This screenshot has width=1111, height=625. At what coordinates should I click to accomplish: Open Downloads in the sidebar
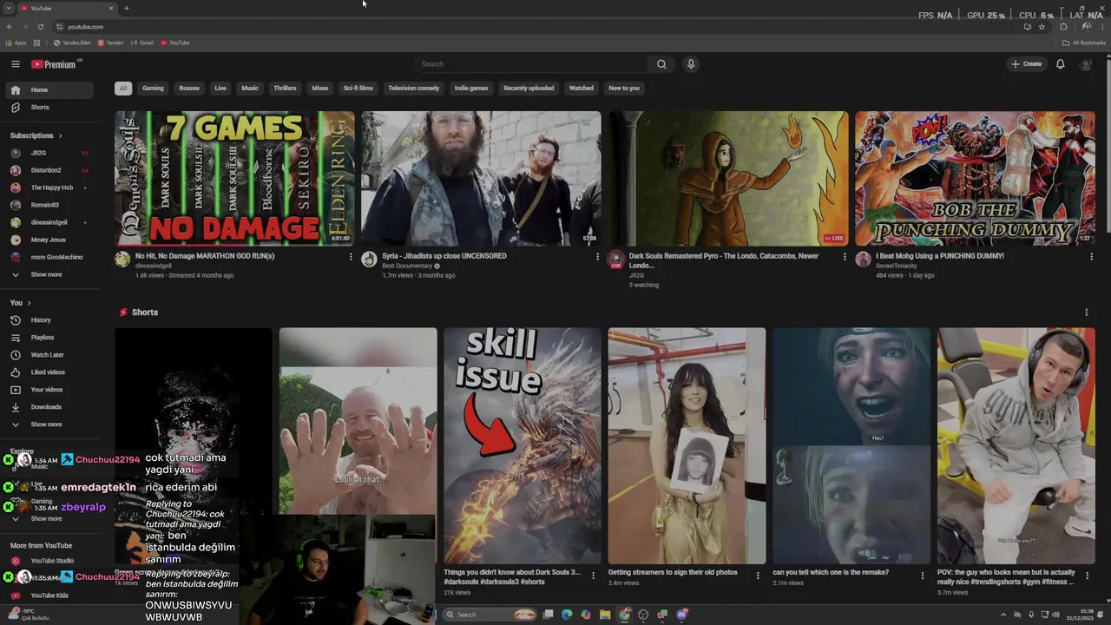click(49, 407)
